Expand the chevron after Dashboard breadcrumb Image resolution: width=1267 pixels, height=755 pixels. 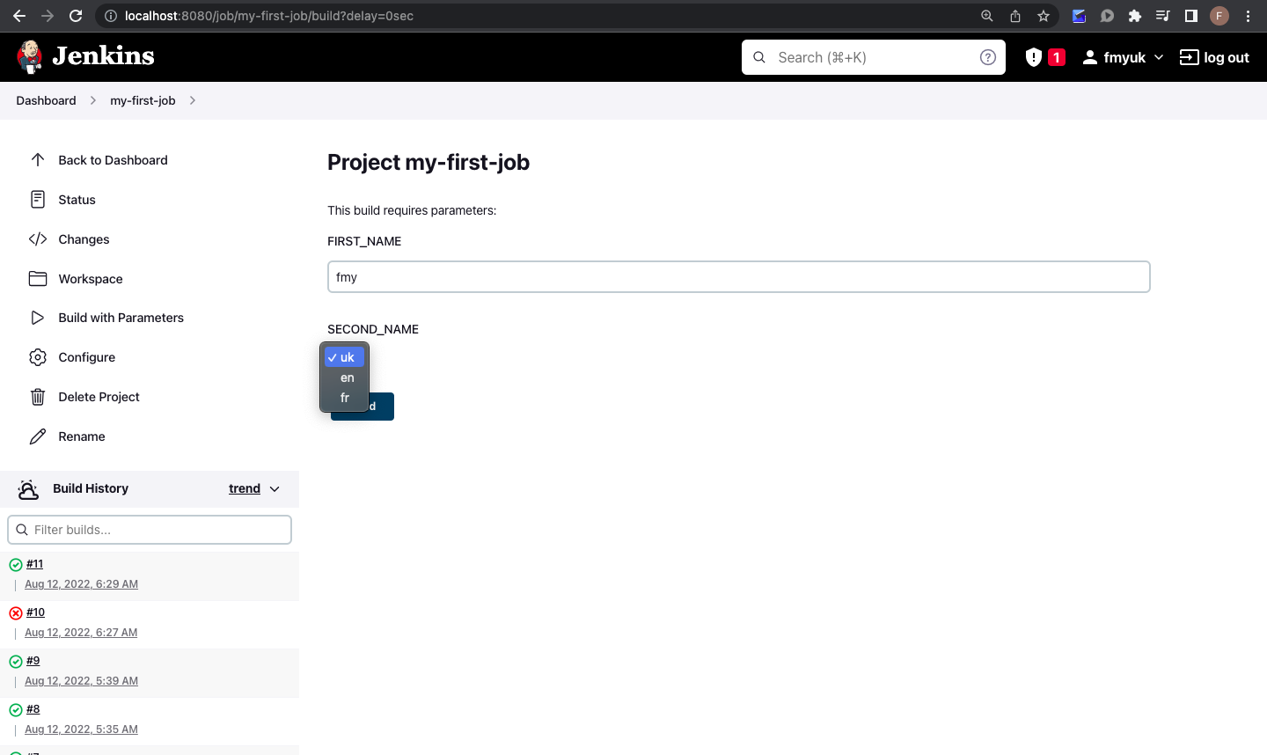(x=93, y=100)
